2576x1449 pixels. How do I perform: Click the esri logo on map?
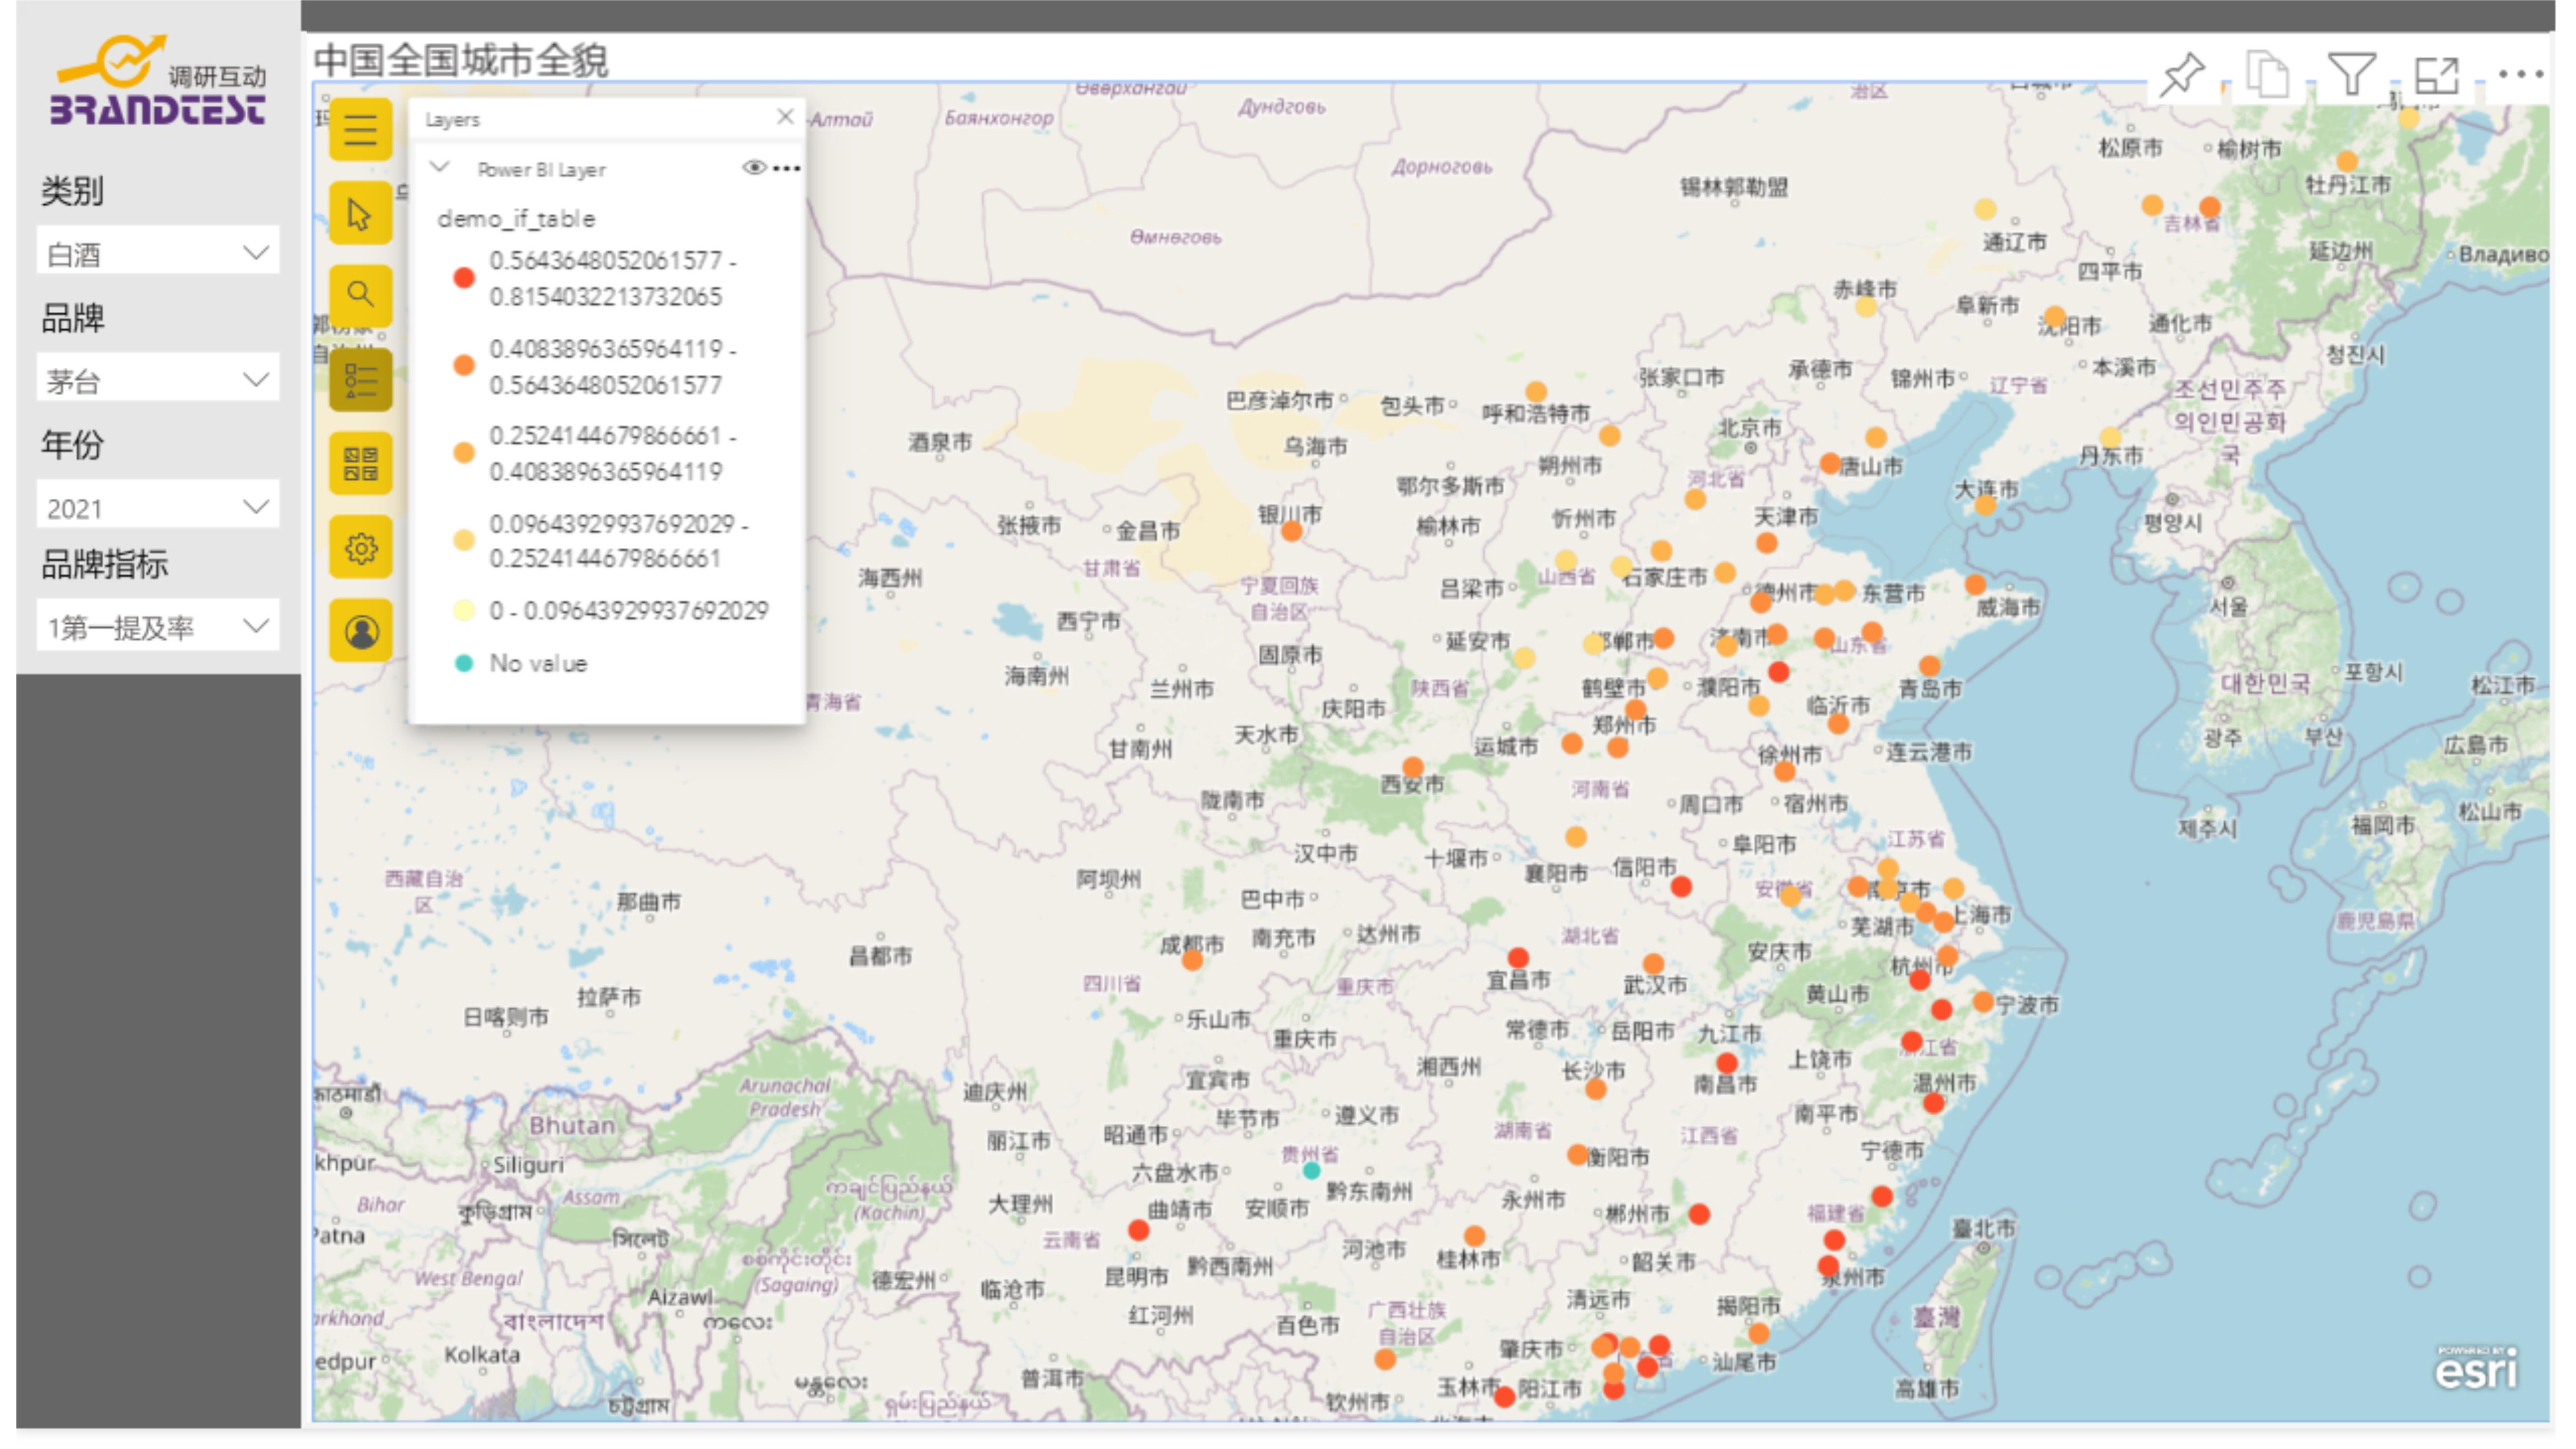pyautogui.click(x=2476, y=1369)
